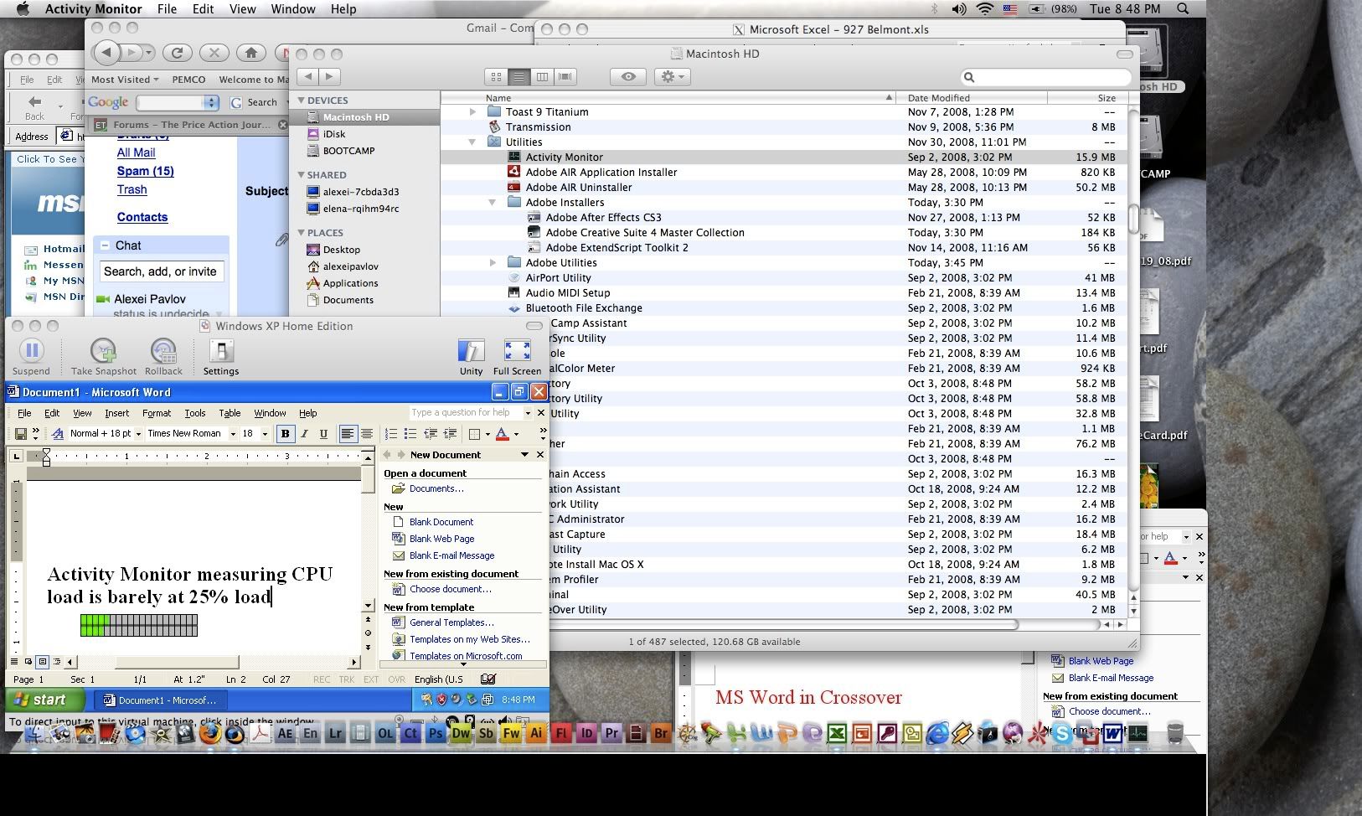Open Illustrator from the Dock
Screen dimensions: 1362x816
(x=536, y=733)
